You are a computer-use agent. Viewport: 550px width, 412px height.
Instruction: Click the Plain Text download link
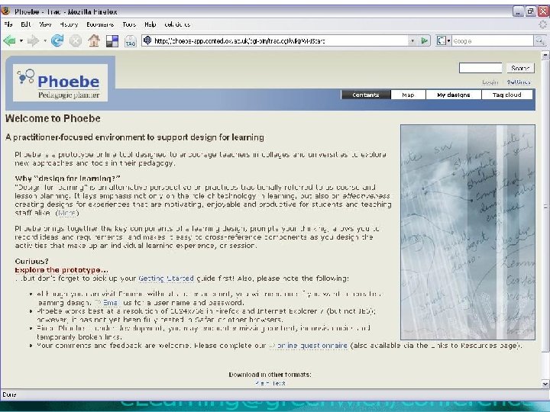point(270,383)
